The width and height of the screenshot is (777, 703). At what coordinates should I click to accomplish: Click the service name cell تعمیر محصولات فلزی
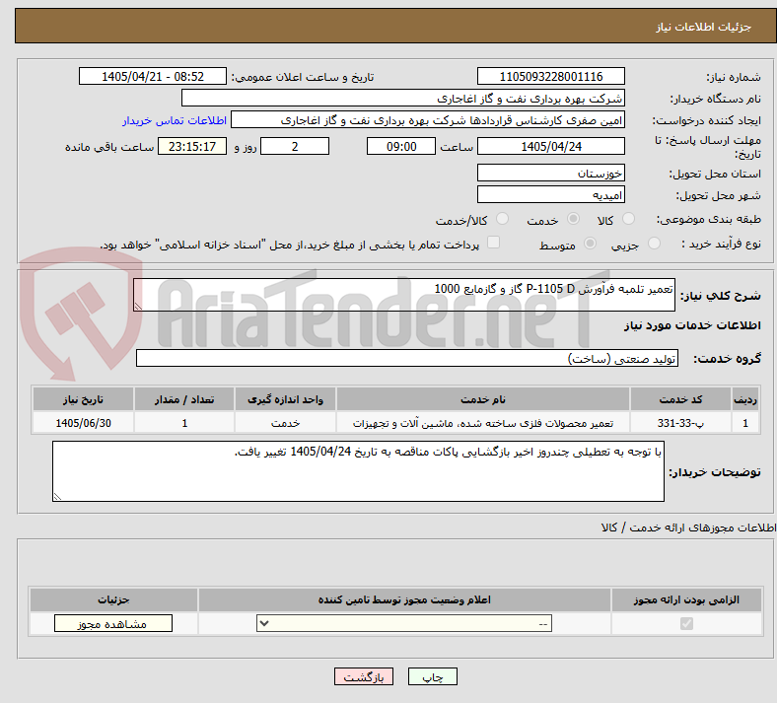(483, 423)
